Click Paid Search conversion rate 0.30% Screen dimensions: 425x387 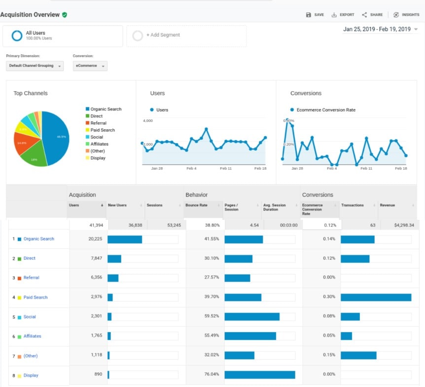(329, 297)
